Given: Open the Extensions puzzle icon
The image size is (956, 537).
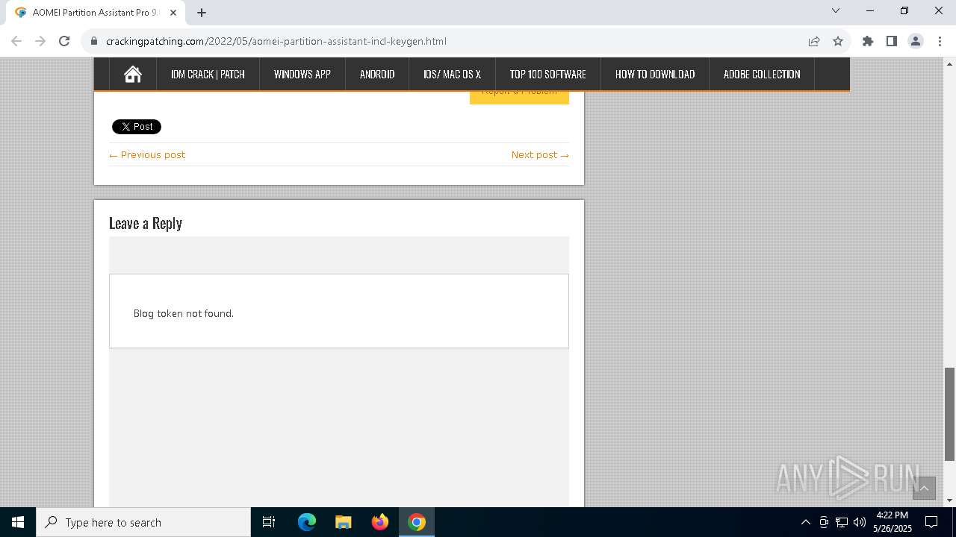Looking at the screenshot, I should [x=868, y=41].
